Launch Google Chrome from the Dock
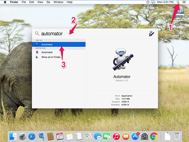This screenshot has width=189, height=142. [154, 136]
